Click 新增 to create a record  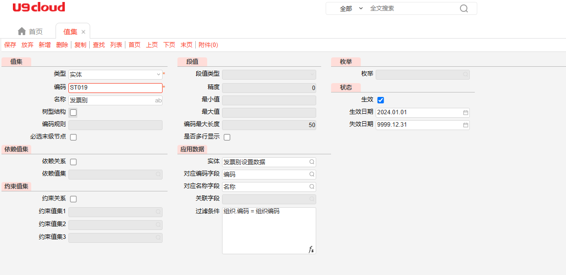click(45, 45)
